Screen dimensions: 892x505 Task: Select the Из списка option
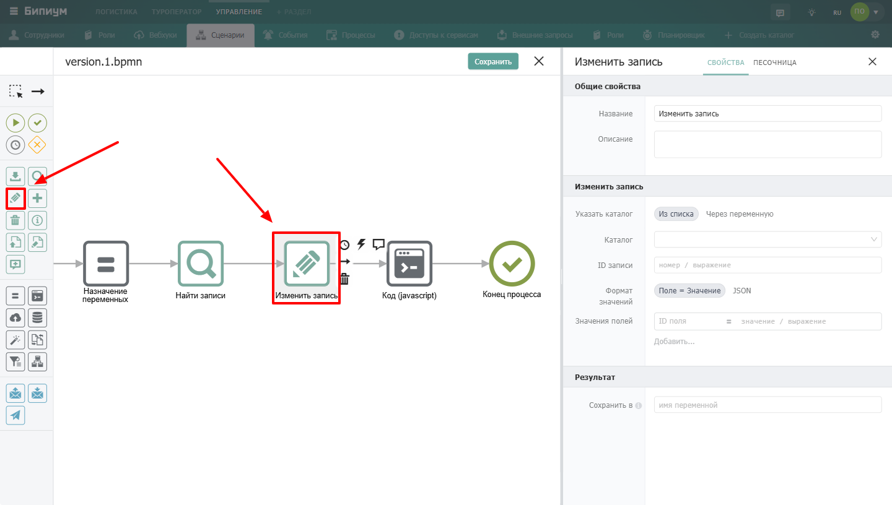pos(676,214)
